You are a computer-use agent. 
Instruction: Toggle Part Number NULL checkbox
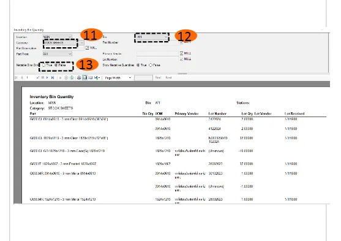pos(182,42)
